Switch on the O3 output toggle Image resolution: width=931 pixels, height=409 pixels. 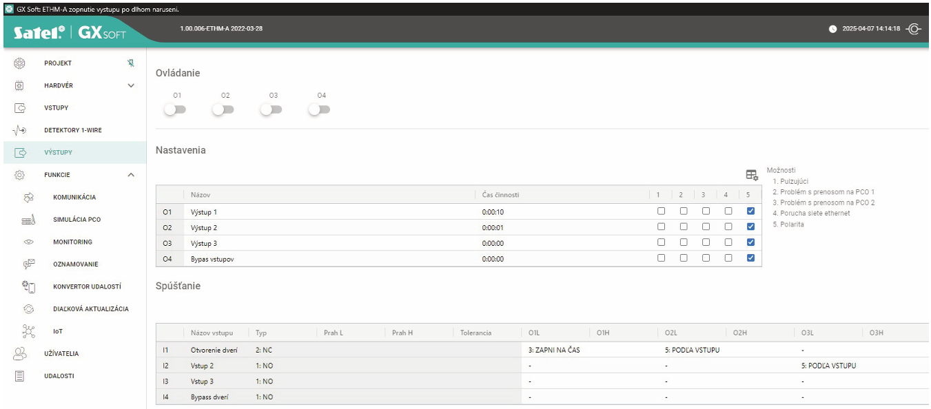coord(272,109)
